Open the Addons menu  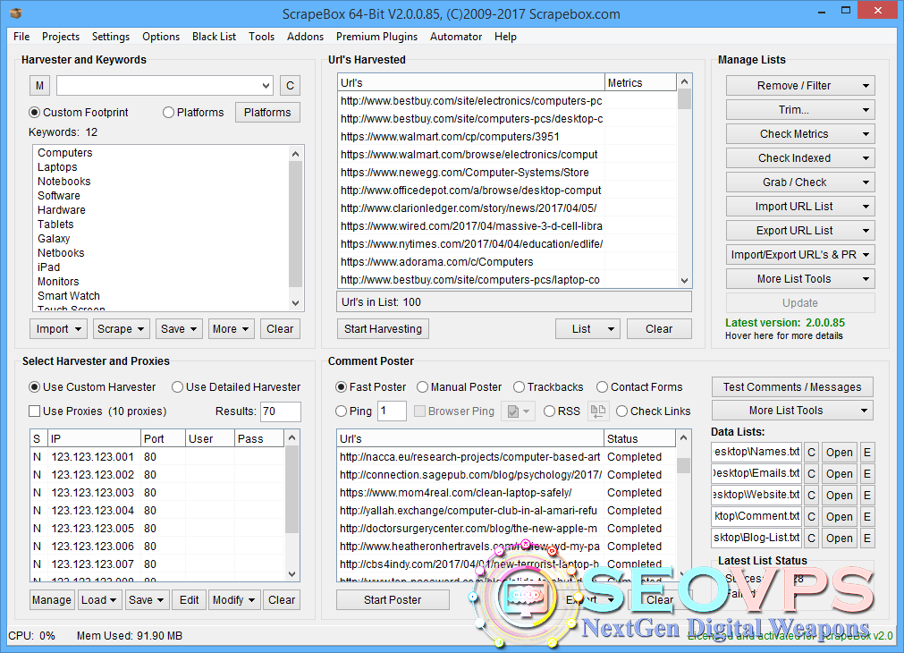(305, 37)
